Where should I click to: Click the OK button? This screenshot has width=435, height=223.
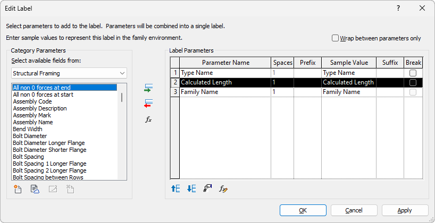(x=303, y=210)
